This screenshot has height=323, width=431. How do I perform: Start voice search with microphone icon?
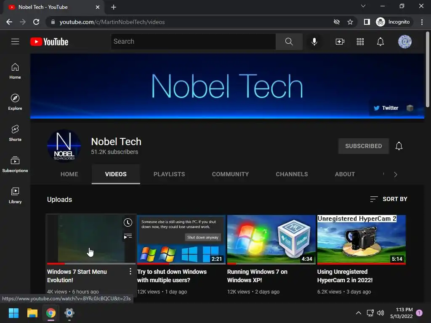click(314, 42)
